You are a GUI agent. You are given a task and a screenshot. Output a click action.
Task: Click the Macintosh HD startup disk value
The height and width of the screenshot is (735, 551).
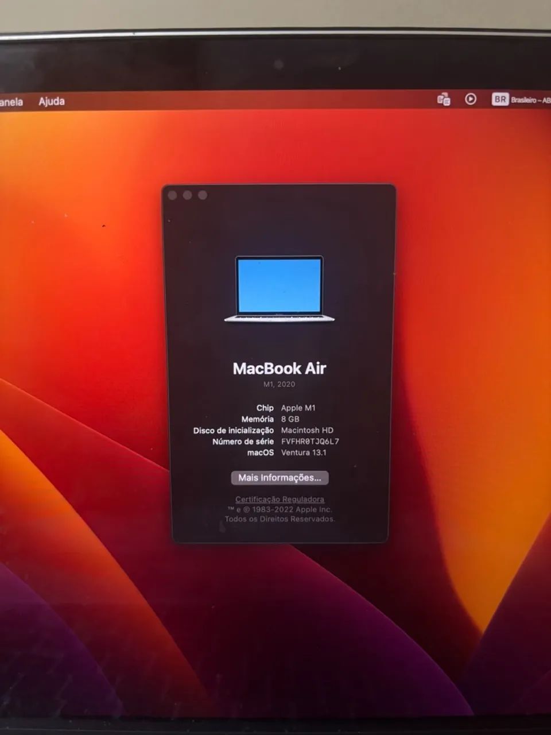307,430
